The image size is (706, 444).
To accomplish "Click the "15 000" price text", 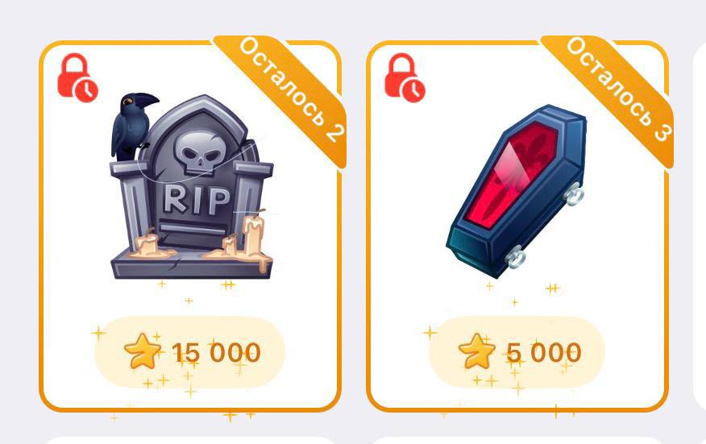I will point(216,353).
